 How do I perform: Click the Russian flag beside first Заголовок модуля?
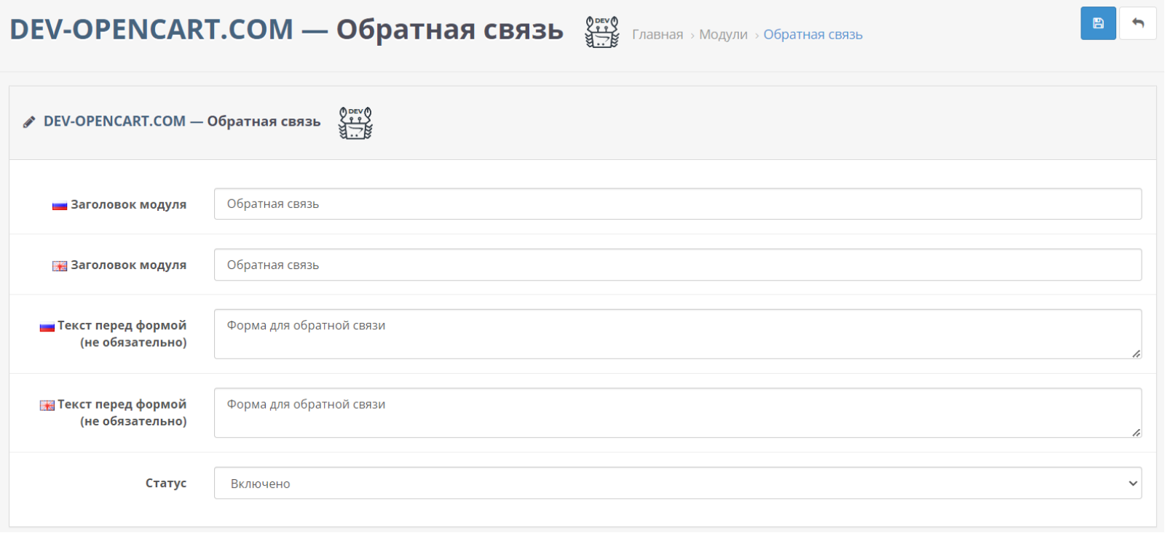click(x=60, y=206)
